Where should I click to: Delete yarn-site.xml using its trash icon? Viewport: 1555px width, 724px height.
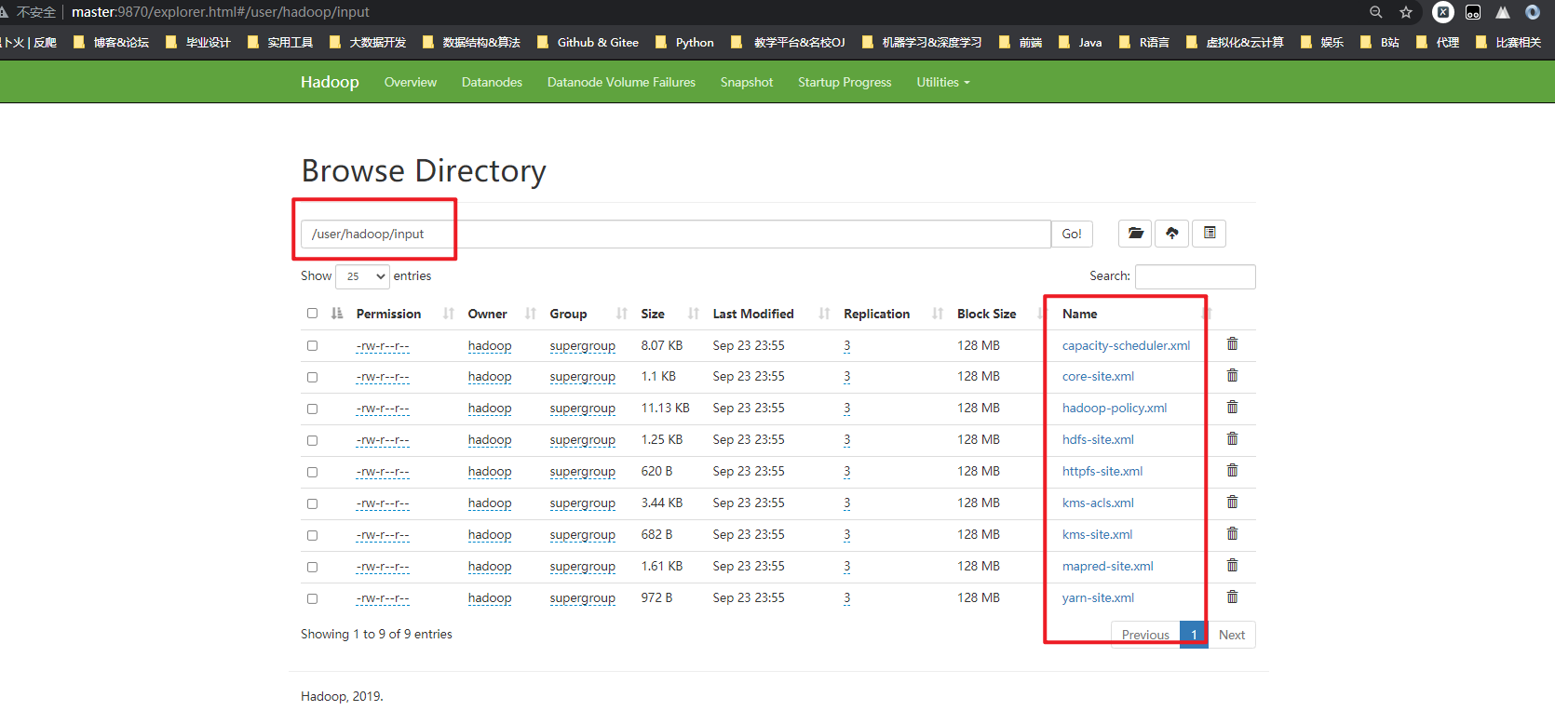point(1232,597)
